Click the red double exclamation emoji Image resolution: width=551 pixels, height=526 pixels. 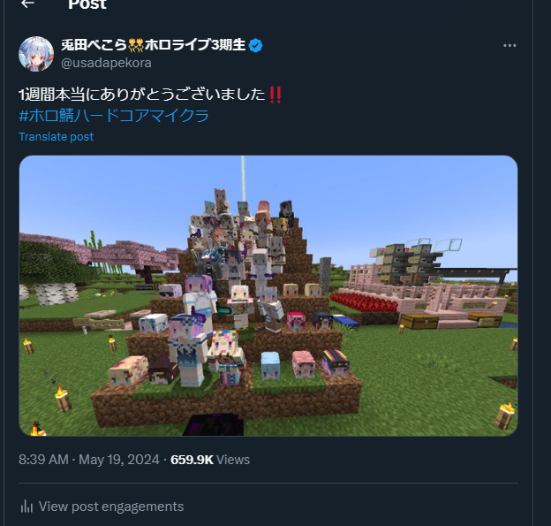click(275, 95)
